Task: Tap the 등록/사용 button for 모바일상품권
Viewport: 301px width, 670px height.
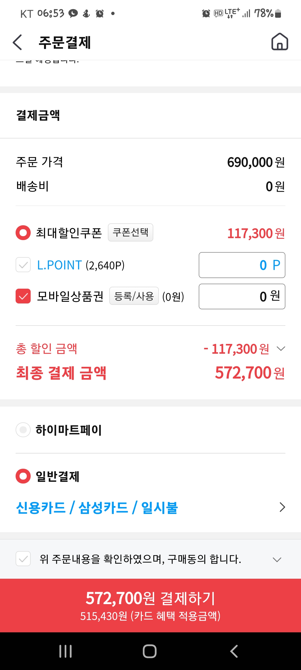Action: pos(134,296)
